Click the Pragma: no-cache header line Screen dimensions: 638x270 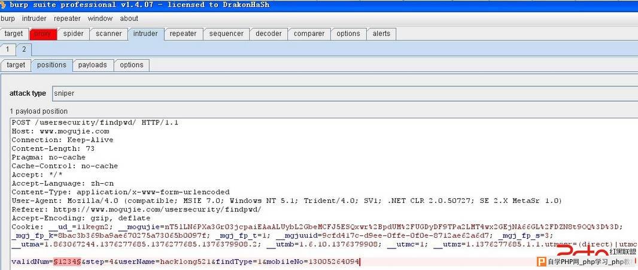48,157
